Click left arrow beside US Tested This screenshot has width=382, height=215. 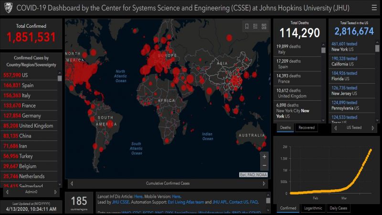pos(336,128)
